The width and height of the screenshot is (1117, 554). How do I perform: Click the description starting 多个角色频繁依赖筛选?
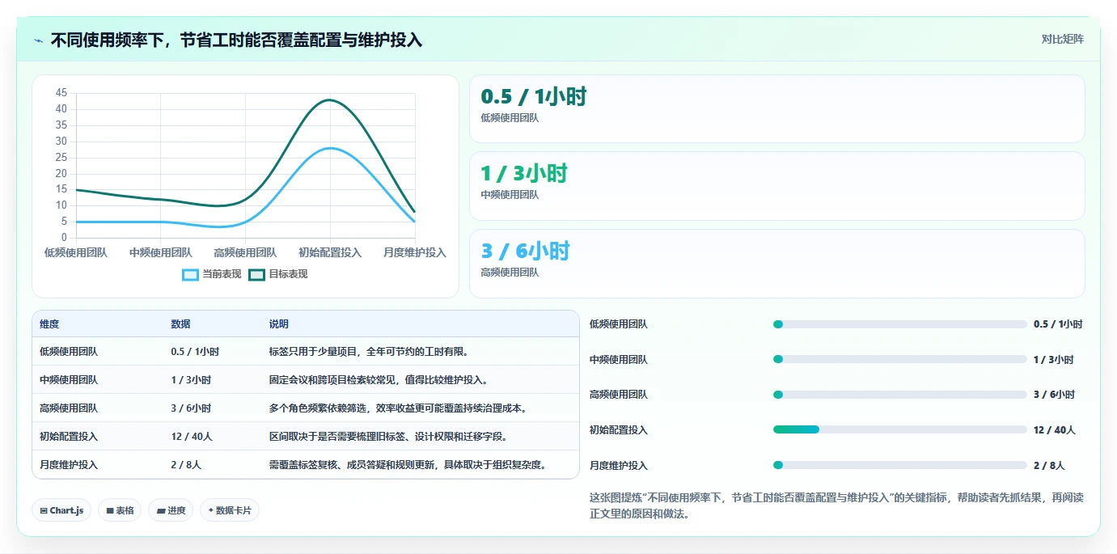(x=398, y=408)
